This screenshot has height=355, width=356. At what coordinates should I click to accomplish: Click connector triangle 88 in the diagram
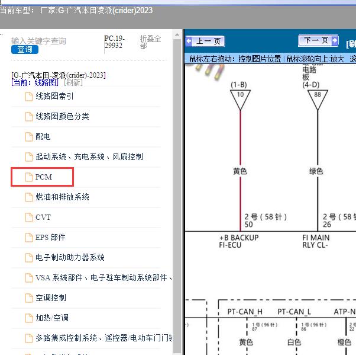coord(318,100)
